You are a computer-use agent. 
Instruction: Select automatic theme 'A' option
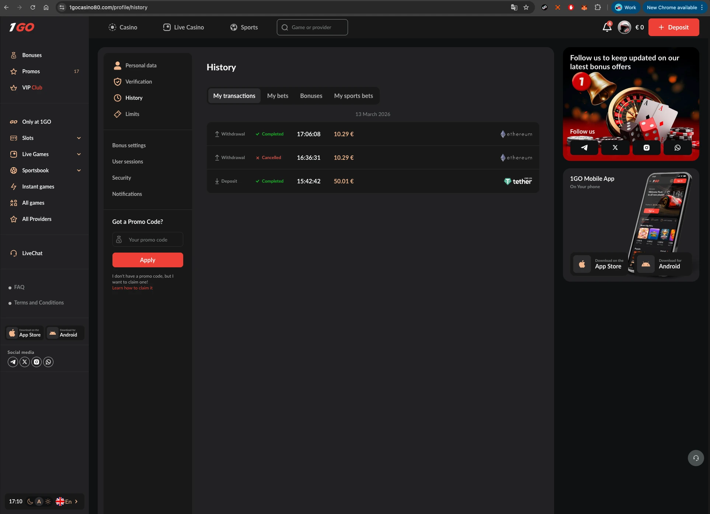[x=39, y=501]
